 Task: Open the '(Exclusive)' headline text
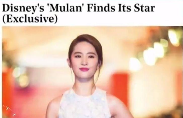coord(30,19)
